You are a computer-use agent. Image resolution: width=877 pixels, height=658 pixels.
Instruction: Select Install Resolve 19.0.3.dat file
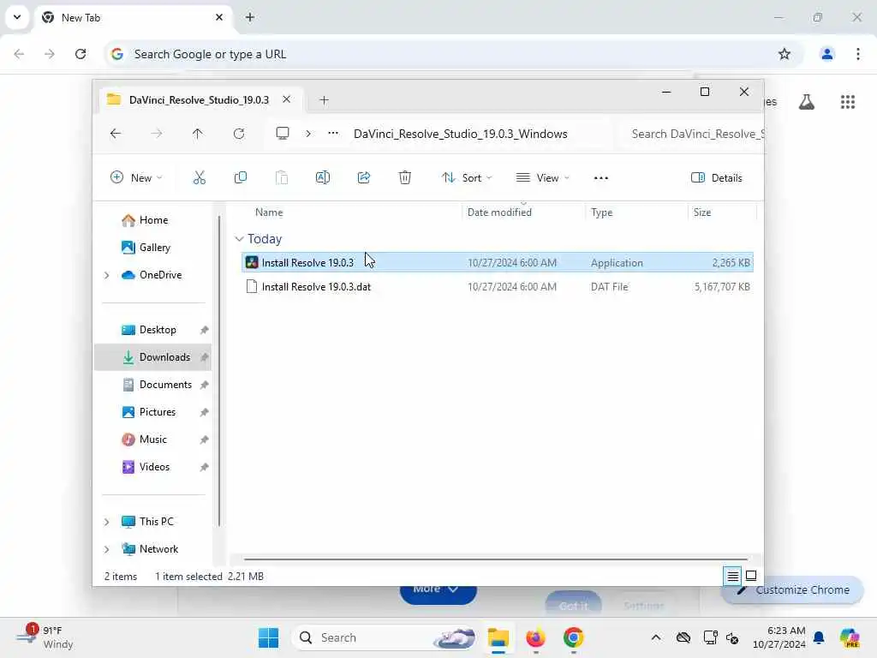pyautogui.click(x=498, y=287)
